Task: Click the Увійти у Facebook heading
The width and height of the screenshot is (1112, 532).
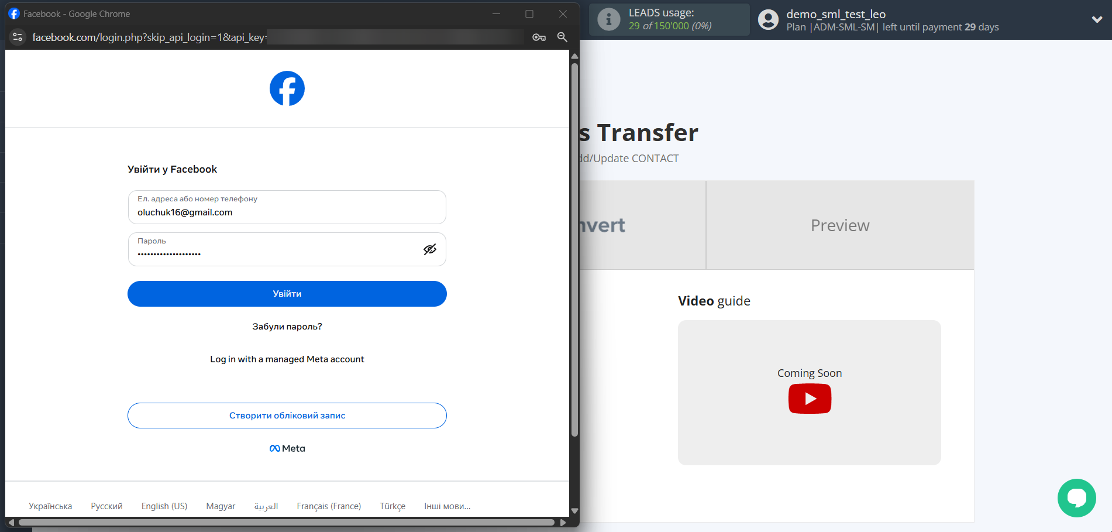Action: [x=172, y=169]
